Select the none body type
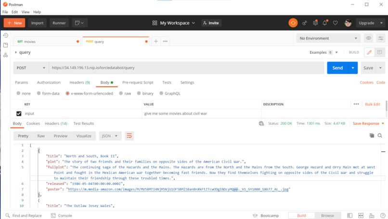 click(18, 93)
